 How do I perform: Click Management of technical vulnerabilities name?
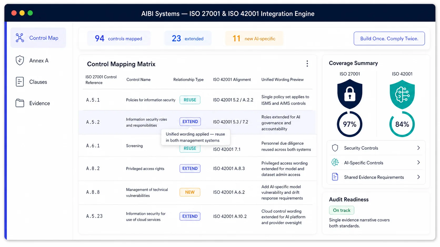coord(147,192)
